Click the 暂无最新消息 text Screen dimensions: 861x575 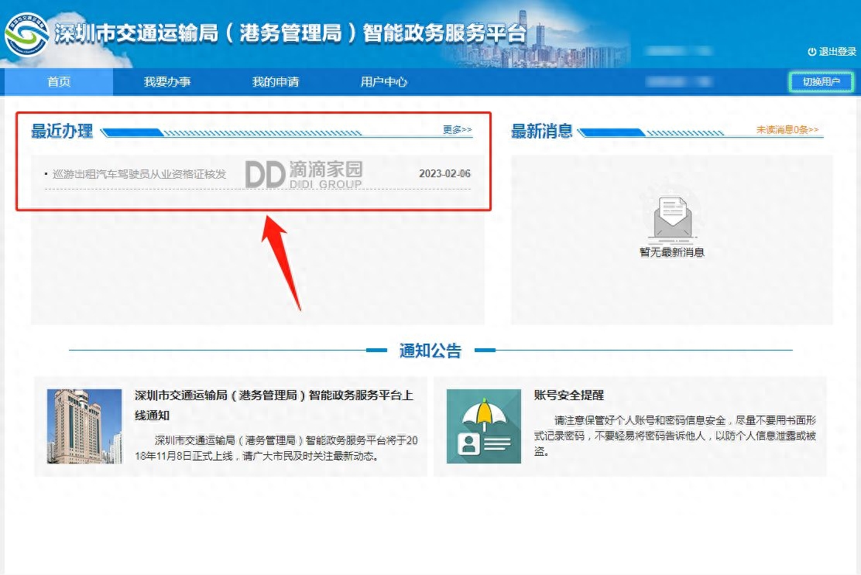tap(672, 252)
